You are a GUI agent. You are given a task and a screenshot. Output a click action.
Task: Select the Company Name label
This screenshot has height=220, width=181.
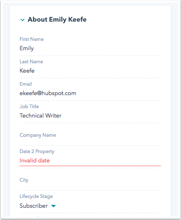pos(38,135)
